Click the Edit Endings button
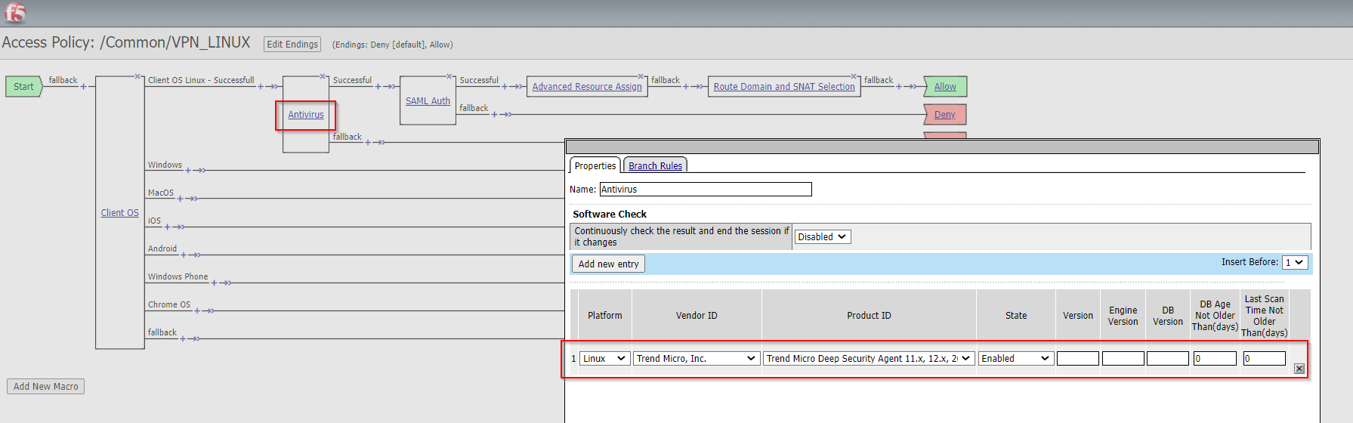 (292, 45)
